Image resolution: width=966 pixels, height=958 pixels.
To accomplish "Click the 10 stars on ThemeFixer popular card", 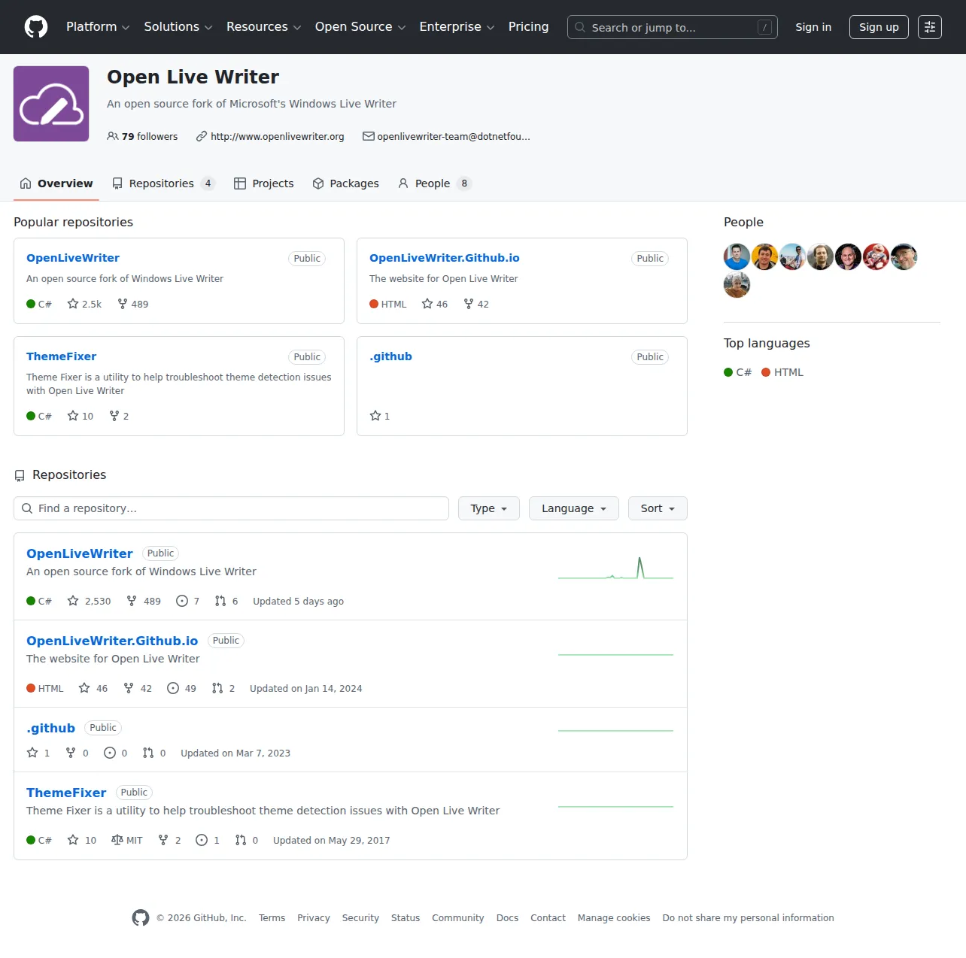I will [x=80, y=416].
